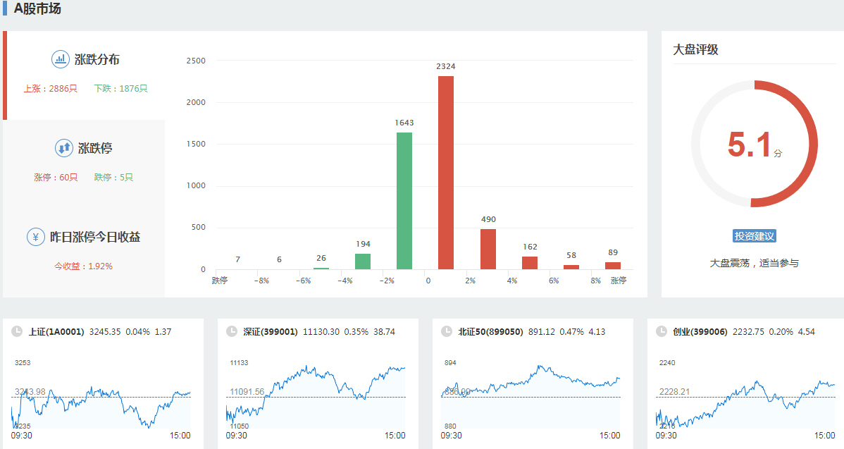Click the clock icon beside 北证50(899050)
844x449 pixels.
(x=445, y=331)
